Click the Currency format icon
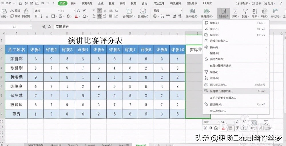This screenshot has height=146, width=286. 155,16
